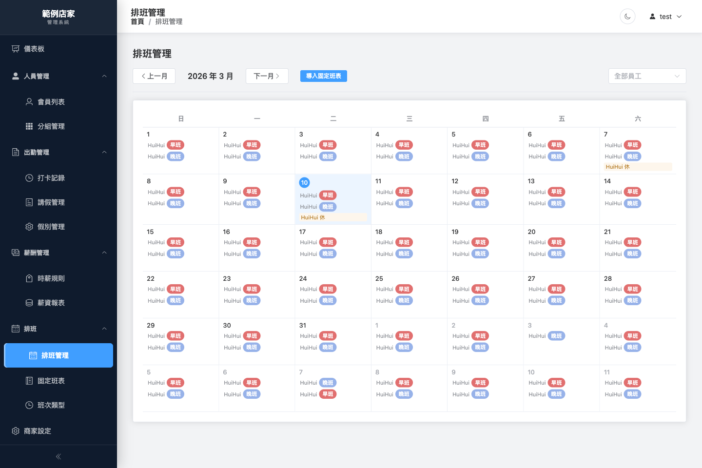Viewport: 702px width, 468px height.
Task: Click the HuiHui 早班 badge on March 1
Action: [x=175, y=145]
